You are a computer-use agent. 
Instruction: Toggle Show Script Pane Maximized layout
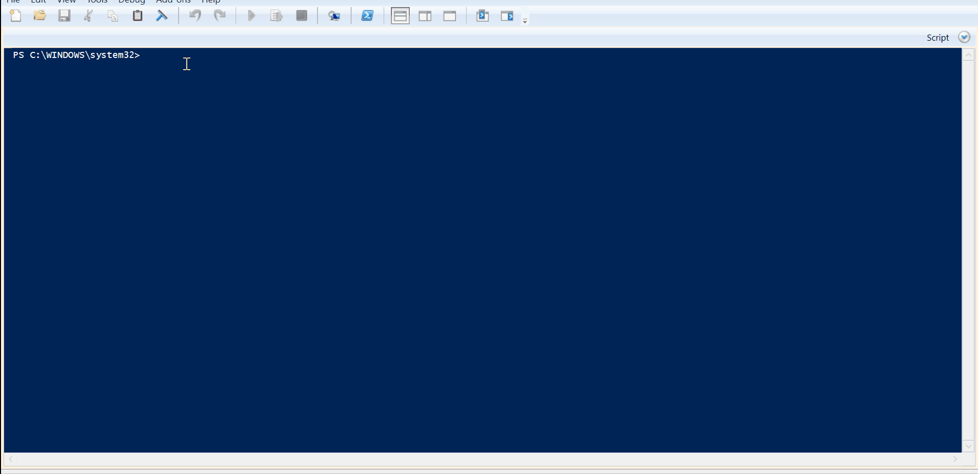450,16
